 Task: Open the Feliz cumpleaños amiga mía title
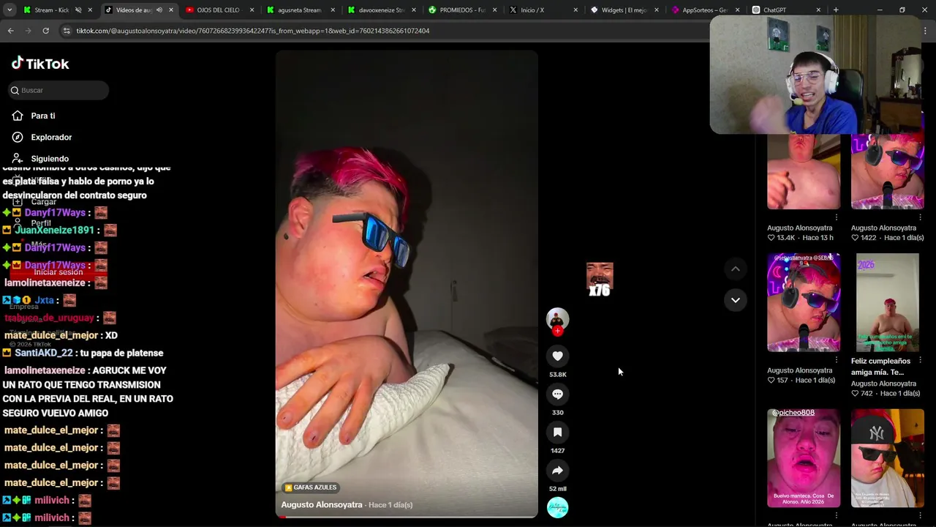pyautogui.click(x=880, y=366)
